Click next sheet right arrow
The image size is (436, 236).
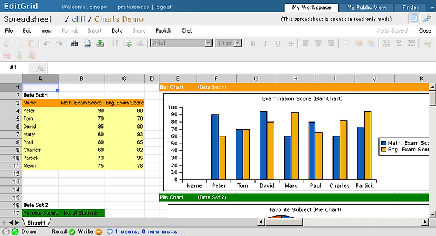pos(17,223)
